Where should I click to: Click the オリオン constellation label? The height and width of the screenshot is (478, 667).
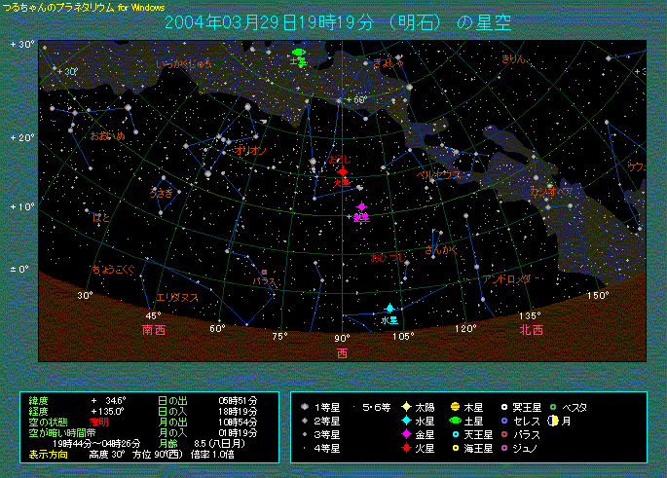point(250,151)
